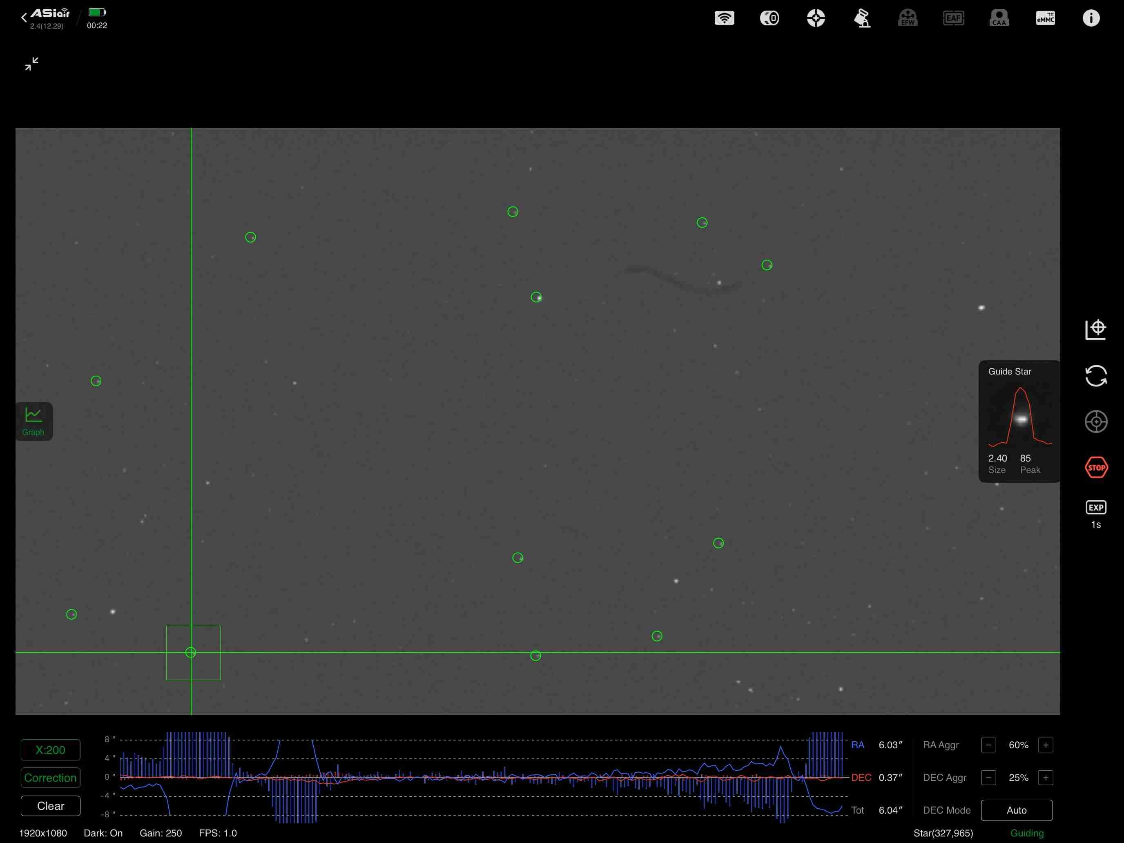Click the Guiding status text
The image size is (1124, 843).
(1027, 833)
